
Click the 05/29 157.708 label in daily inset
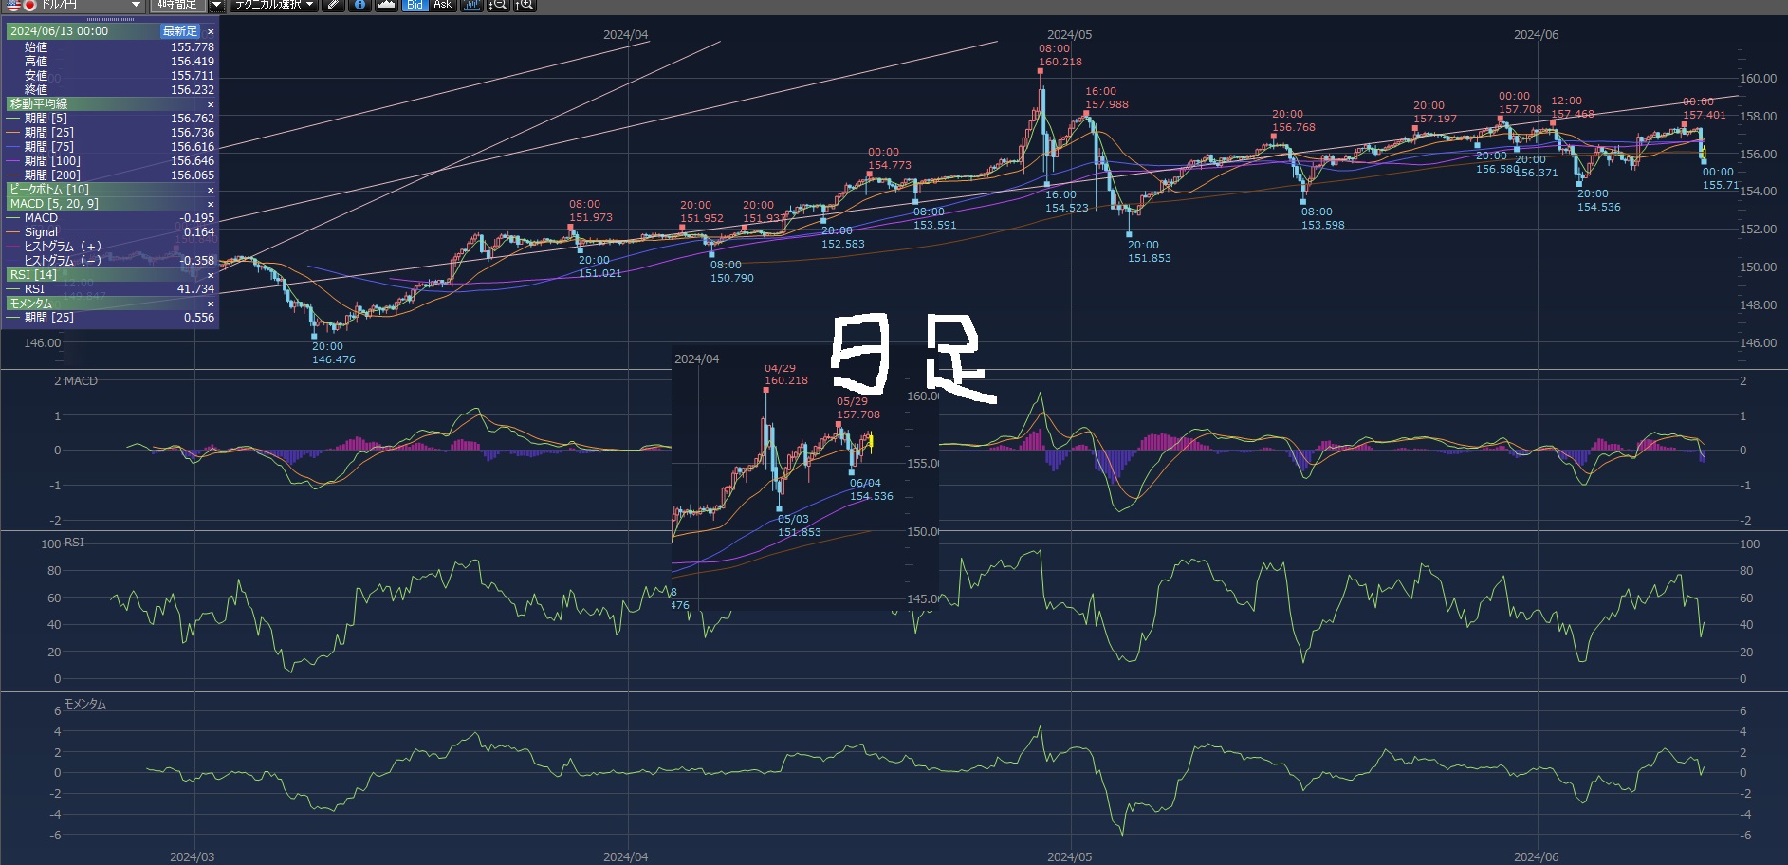858,408
